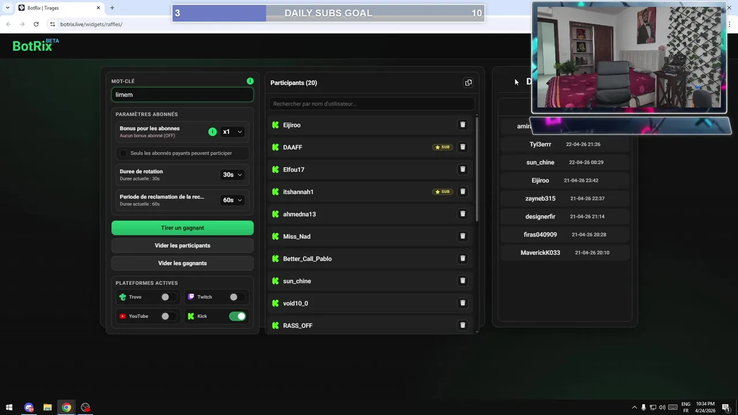This screenshot has width=738, height=415.
Task: Delete itshannah1 from the participants
Action: pos(462,191)
